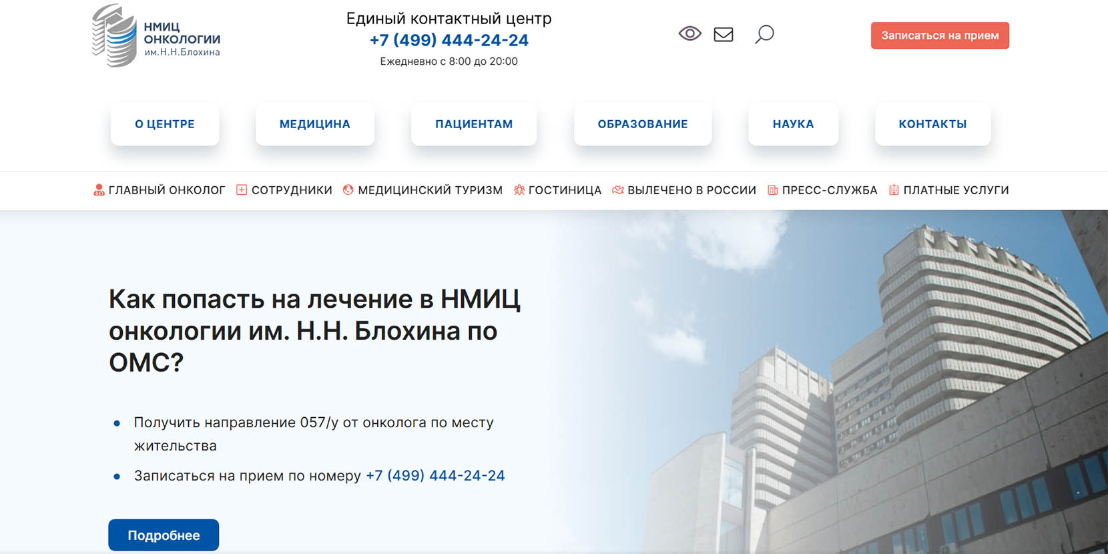Image resolution: width=1108 pixels, height=554 pixels.
Task: Open the email envelope icon
Action: pos(724,34)
